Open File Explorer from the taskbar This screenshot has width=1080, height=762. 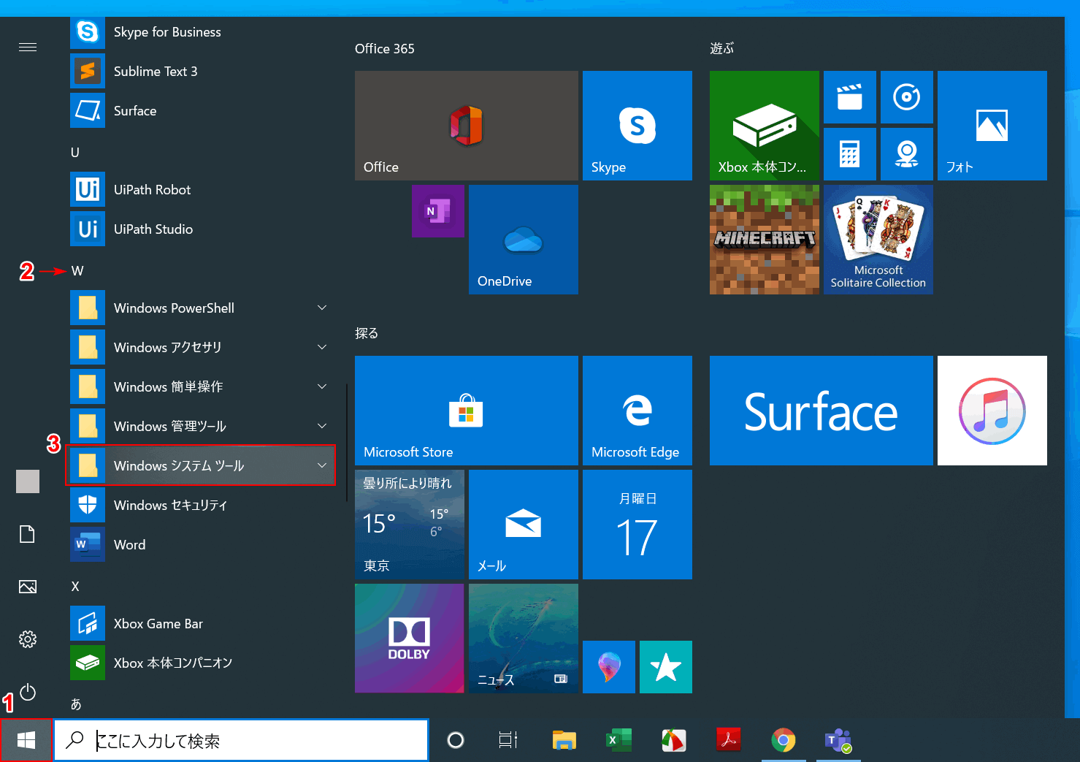click(x=564, y=741)
